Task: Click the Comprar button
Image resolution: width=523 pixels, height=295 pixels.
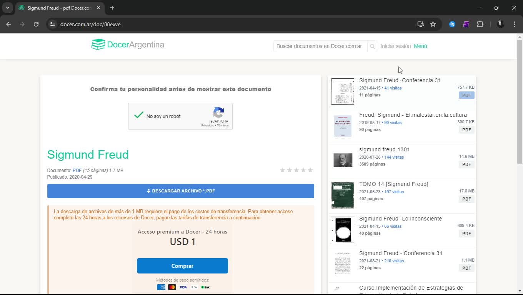Action: coord(182,266)
